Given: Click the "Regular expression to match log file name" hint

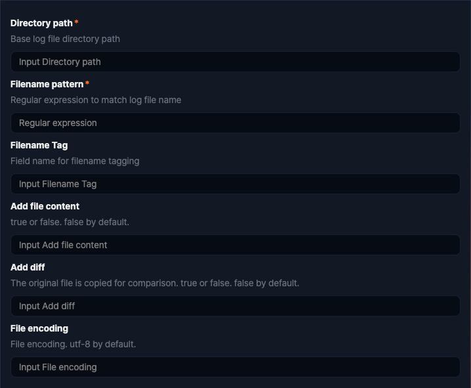Looking at the screenshot, I should pyautogui.click(x=96, y=100).
